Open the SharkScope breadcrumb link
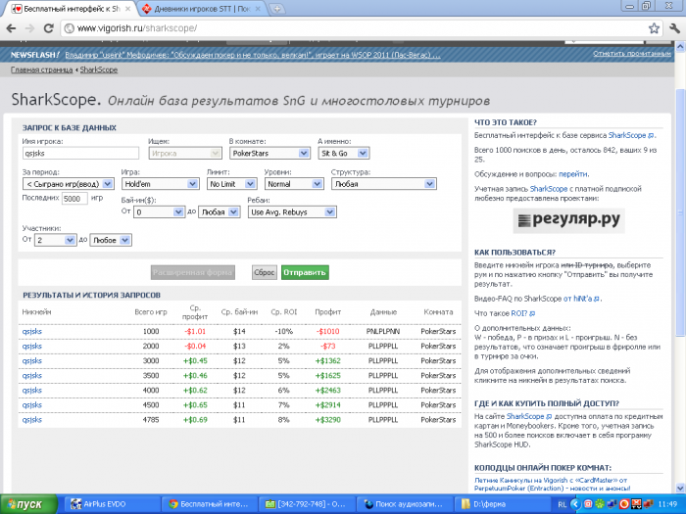Image resolution: width=686 pixels, height=514 pixels. click(x=98, y=70)
